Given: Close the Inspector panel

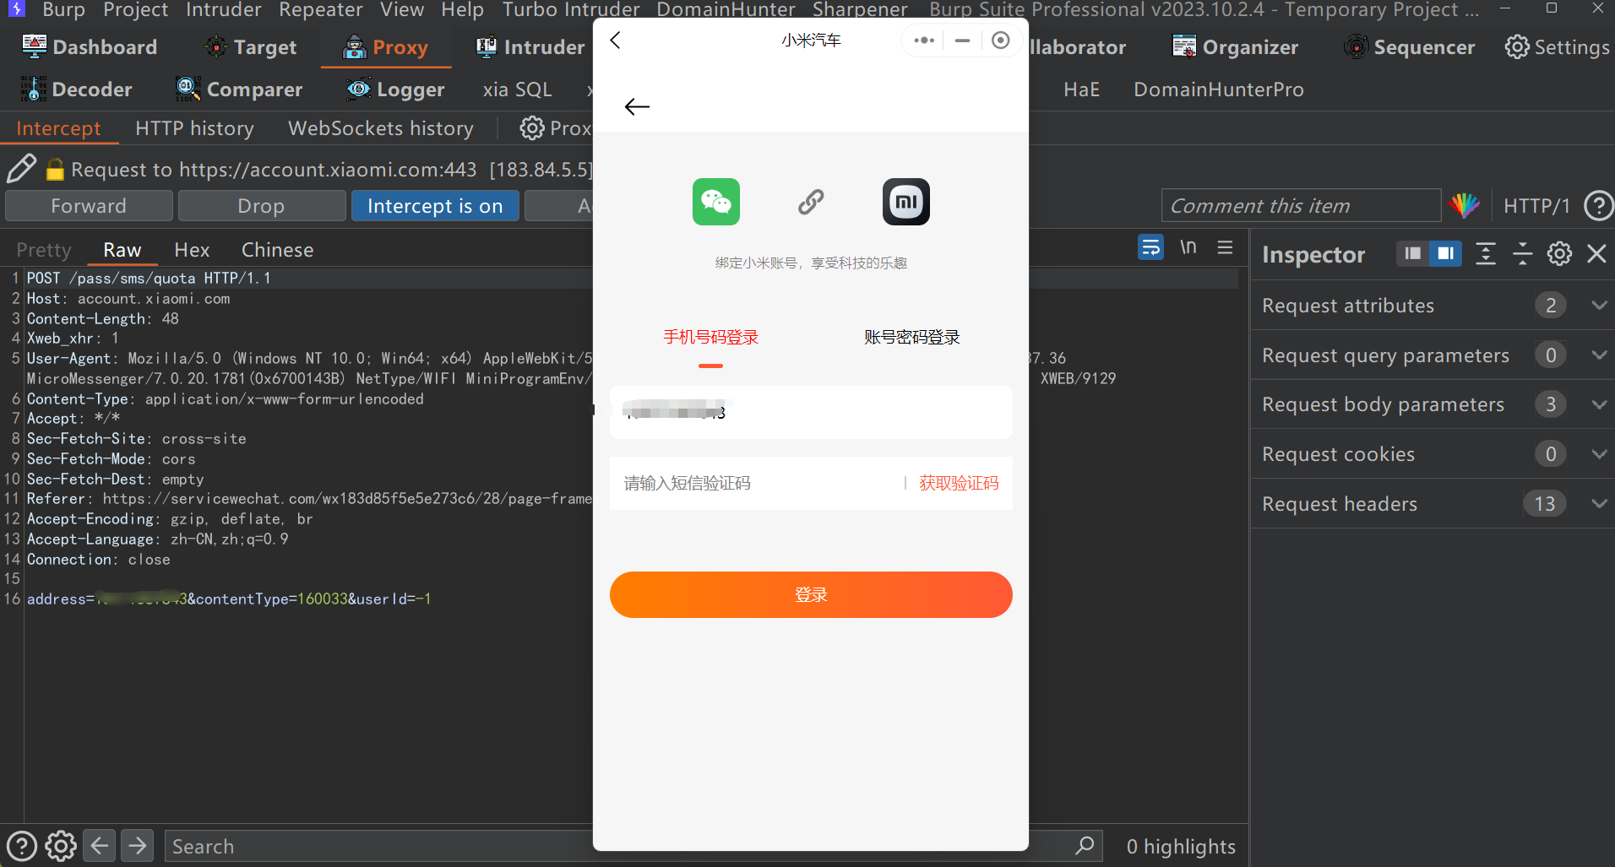Looking at the screenshot, I should pyautogui.click(x=1596, y=253).
